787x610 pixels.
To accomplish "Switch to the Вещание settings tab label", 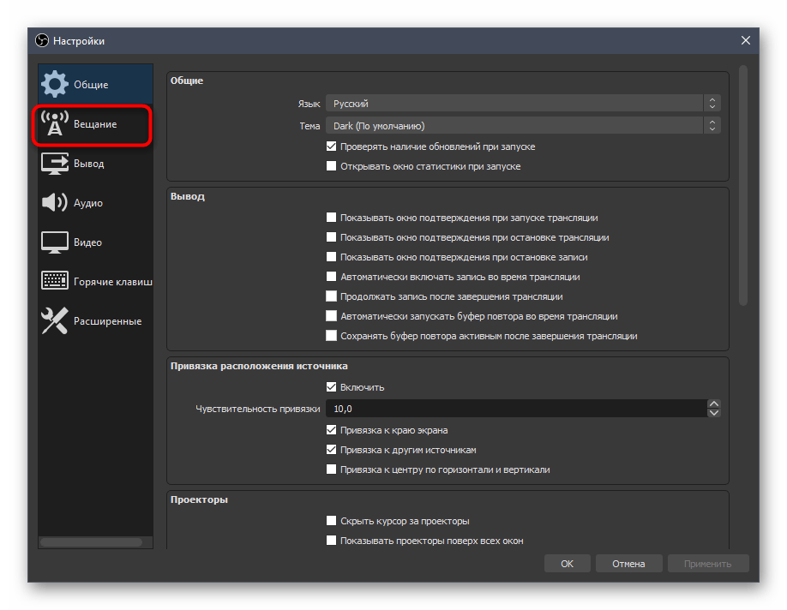I will click(x=95, y=124).
